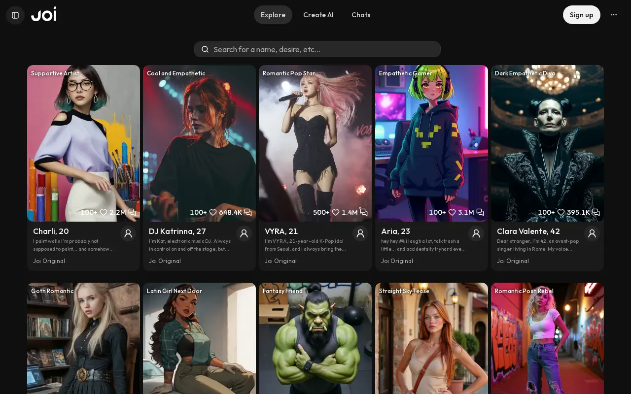Screen dimensions: 631x394
Task: Click the heart icon on Aria's card
Action: coord(452,212)
